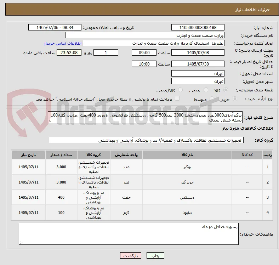This screenshot has width=279, height=265.
Task: Click the price validity date 1405/07/30
Action: point(198,64)
